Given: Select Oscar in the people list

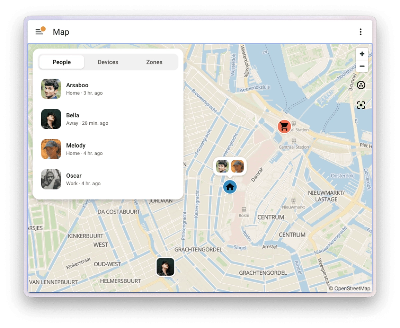Looking at the screenshot, I should tap(108, 179).
